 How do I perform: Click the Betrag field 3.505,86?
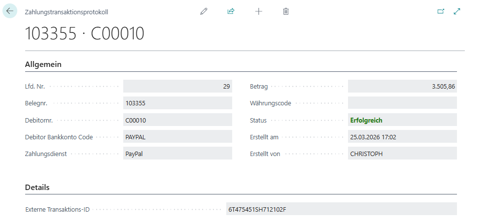402,87
